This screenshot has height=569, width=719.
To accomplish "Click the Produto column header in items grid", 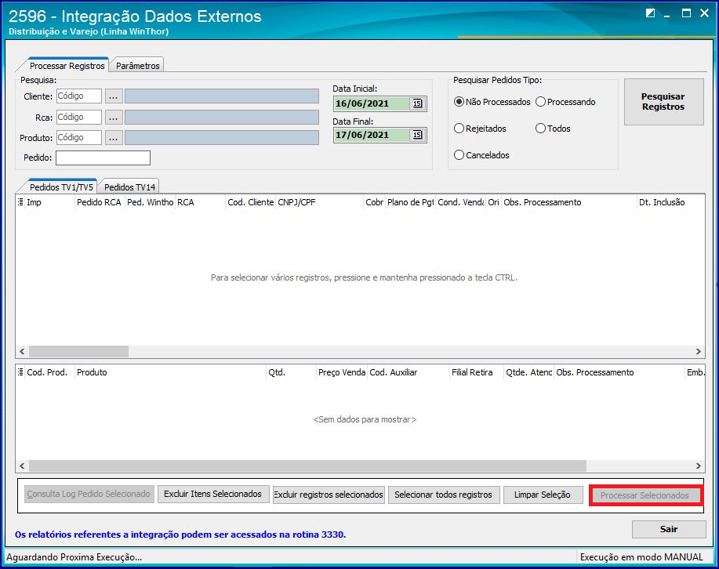I will 170,372.
